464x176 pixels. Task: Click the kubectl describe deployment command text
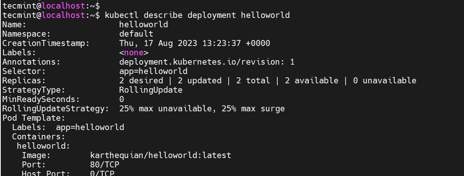pos(197,15)
